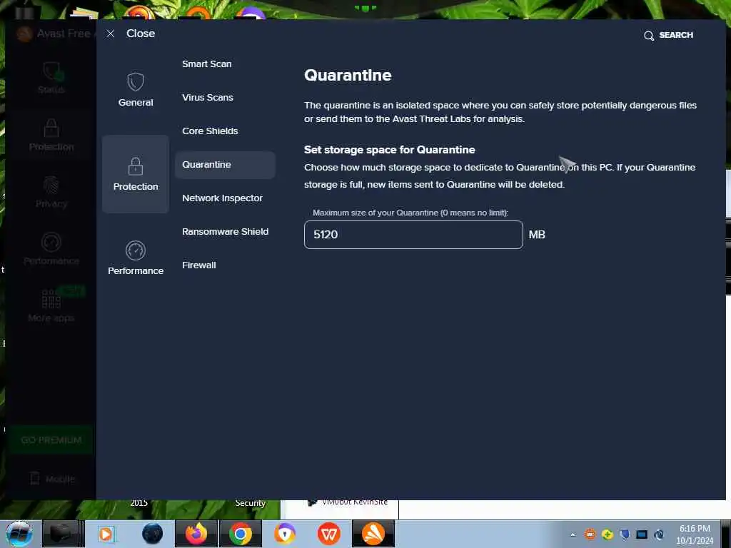The height and width of the screenshot is (548, 731).
Task: Open the dark globe taskbar icon
Action: point(153,534)
